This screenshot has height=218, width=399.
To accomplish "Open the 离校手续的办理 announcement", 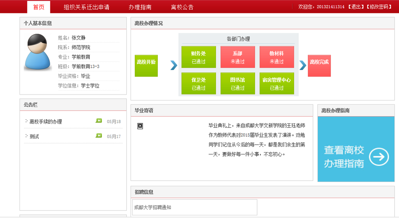I will 46,122.
